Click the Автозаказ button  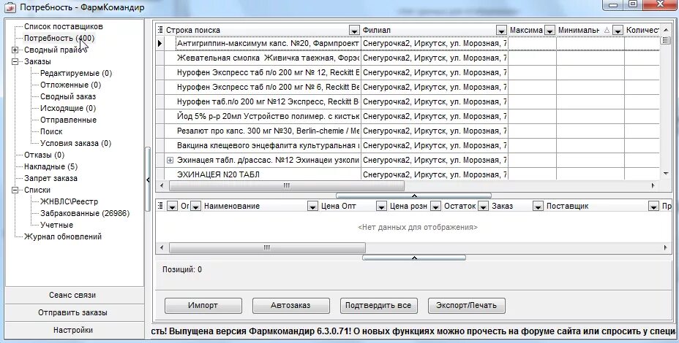pyautogui.click(x=291, y=306)
